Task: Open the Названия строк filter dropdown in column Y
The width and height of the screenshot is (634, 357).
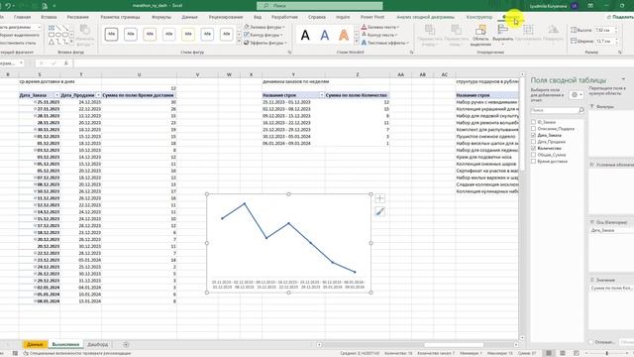Action: tap(322, 95)
